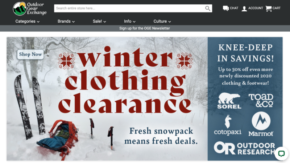Expand the Brands dropdown menu
Viewport: 290px width, 163px height.
(x=66, y=21)
